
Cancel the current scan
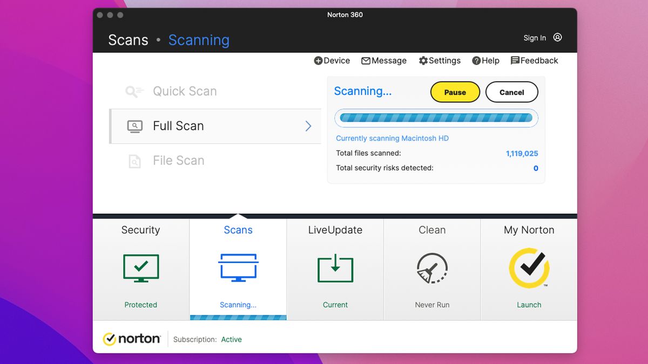pos(511,92)
